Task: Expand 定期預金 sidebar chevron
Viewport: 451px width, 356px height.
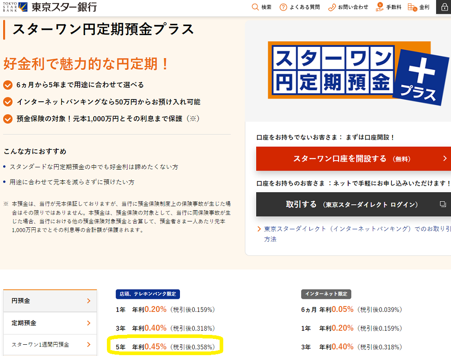Action: pos(88,323)
